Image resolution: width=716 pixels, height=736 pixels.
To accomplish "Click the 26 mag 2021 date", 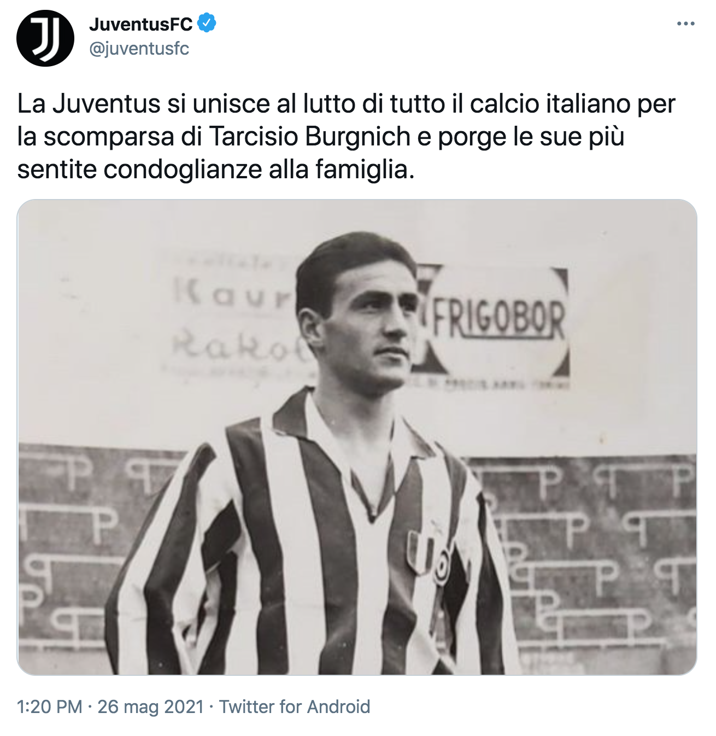I will 151,706.
